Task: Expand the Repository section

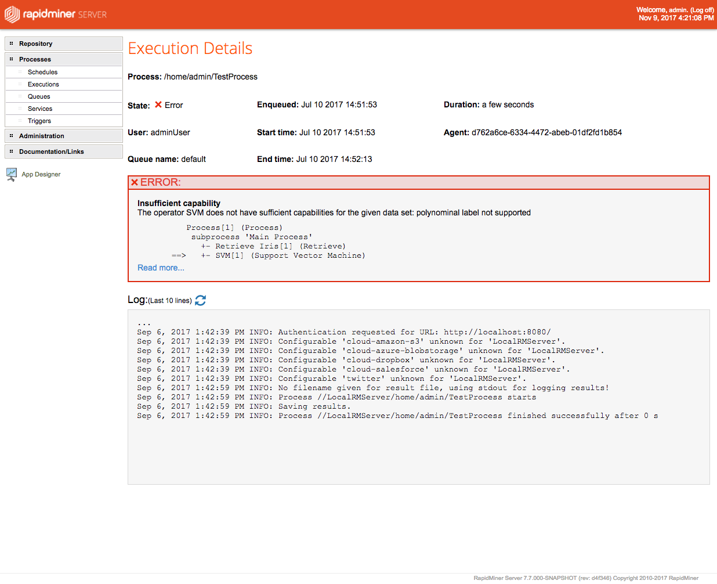Action: [x=64, y=44]
